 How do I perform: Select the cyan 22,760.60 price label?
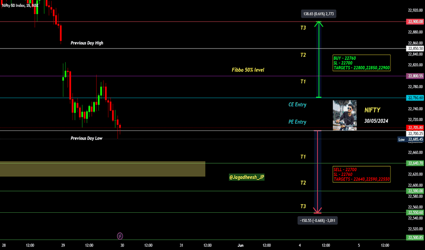pyautogui.click(x=415, y=98)
